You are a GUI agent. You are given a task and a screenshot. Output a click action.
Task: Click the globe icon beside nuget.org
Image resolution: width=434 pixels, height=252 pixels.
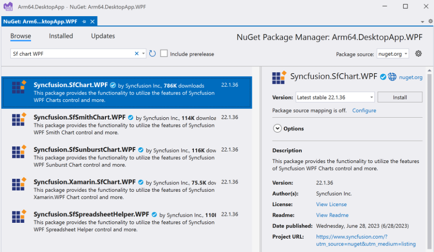pyautogui.click(x=392, y=77)
